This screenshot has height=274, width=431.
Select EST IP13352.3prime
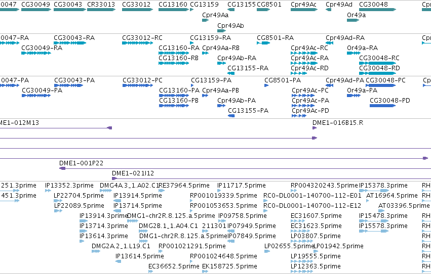48,191
